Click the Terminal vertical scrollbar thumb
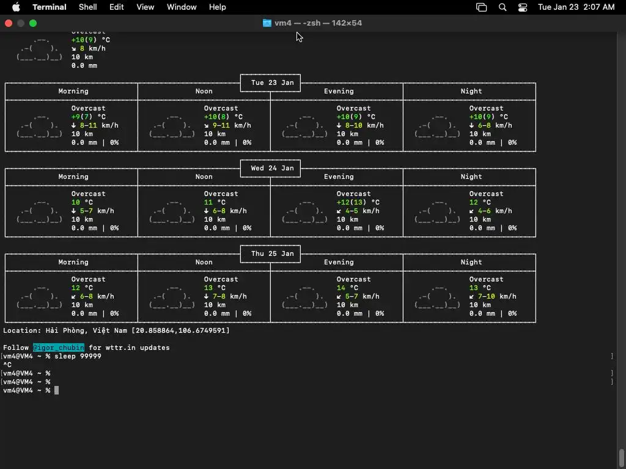Screen dimensions: 626x469 coord(622,458)
